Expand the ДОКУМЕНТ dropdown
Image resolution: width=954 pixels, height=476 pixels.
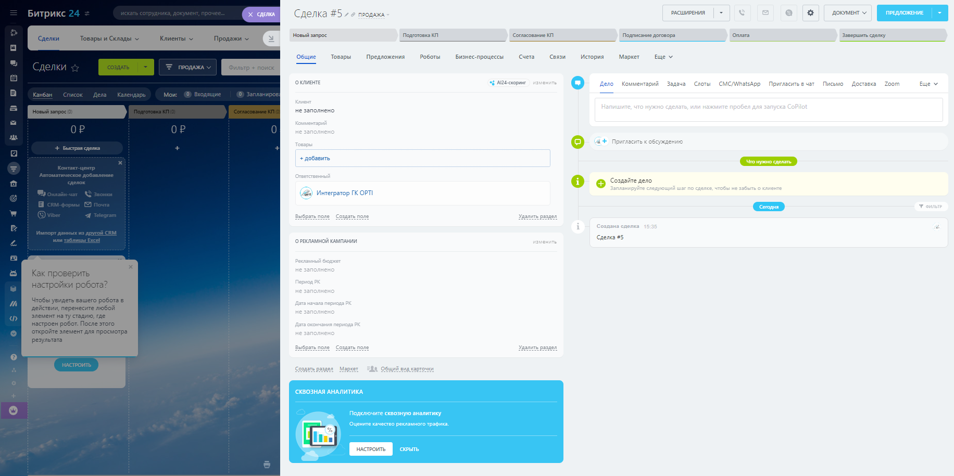(848, 13)
